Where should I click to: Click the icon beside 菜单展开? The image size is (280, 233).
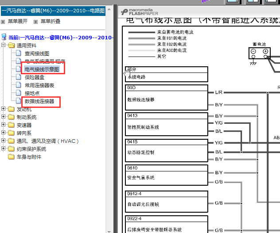(3, 22)
